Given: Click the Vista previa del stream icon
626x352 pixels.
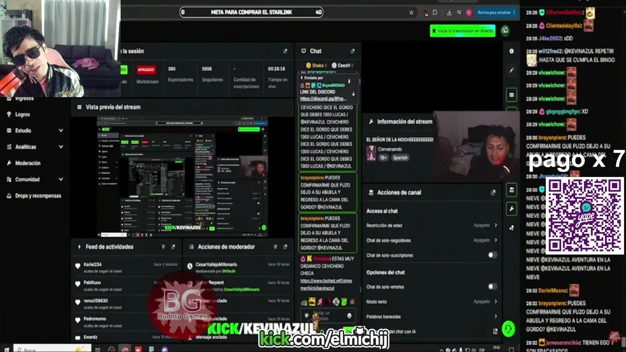Looking at the screenshot, I should coord(79,107).
